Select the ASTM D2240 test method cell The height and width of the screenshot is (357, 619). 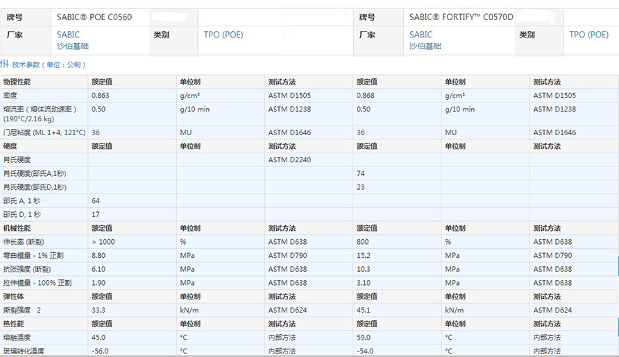(x=289, y=160)
